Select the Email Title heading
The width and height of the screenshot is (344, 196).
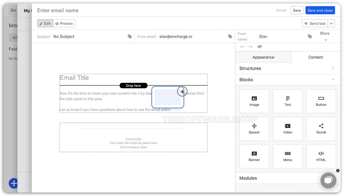click(74, 78)
